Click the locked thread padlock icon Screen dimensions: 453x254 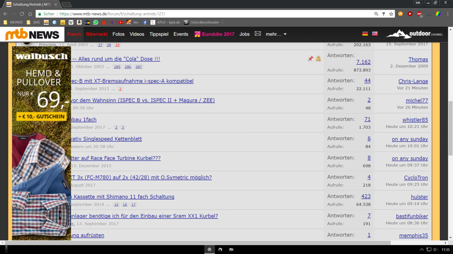(318, 59)
